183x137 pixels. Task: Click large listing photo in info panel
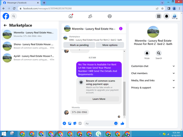tap(153, 32)
